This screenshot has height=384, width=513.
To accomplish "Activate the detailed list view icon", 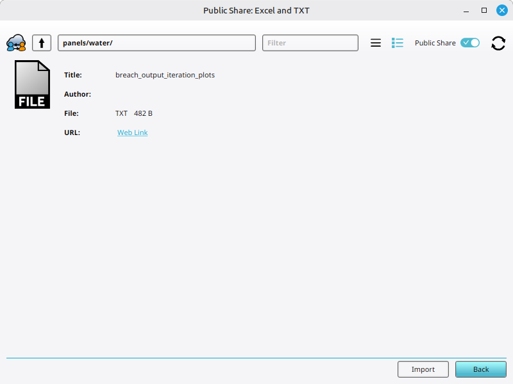I will pyautogui.click(x=398, y=43).
